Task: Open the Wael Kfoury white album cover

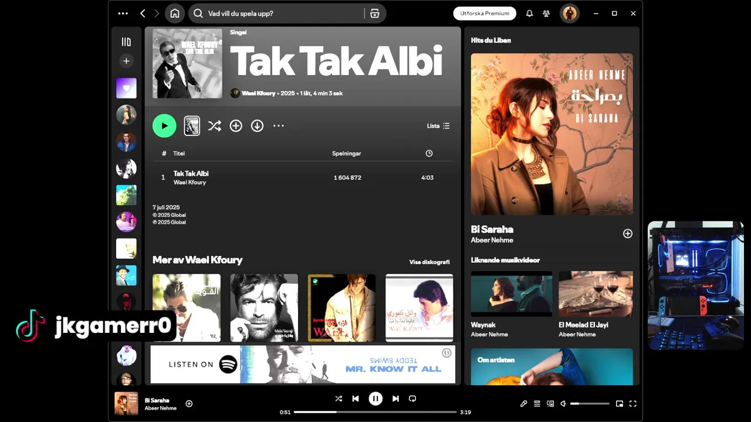Action: tap(419, 308)
